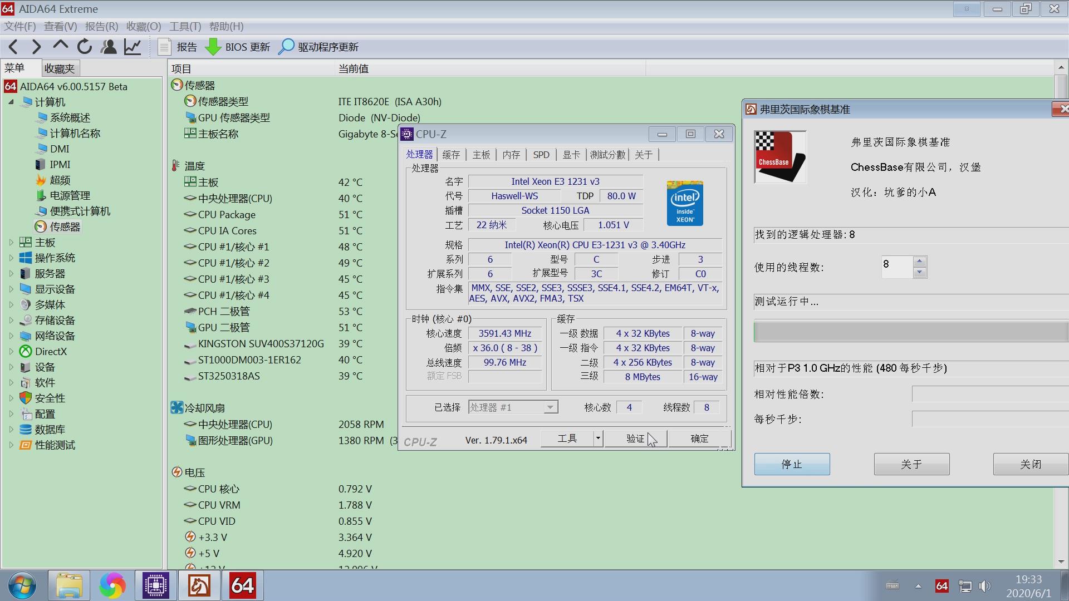The height and width of the screenshot is (601, 1069).
Task: Open the AIDA64 icon in the system tray
Action: (x=941, y=586)
